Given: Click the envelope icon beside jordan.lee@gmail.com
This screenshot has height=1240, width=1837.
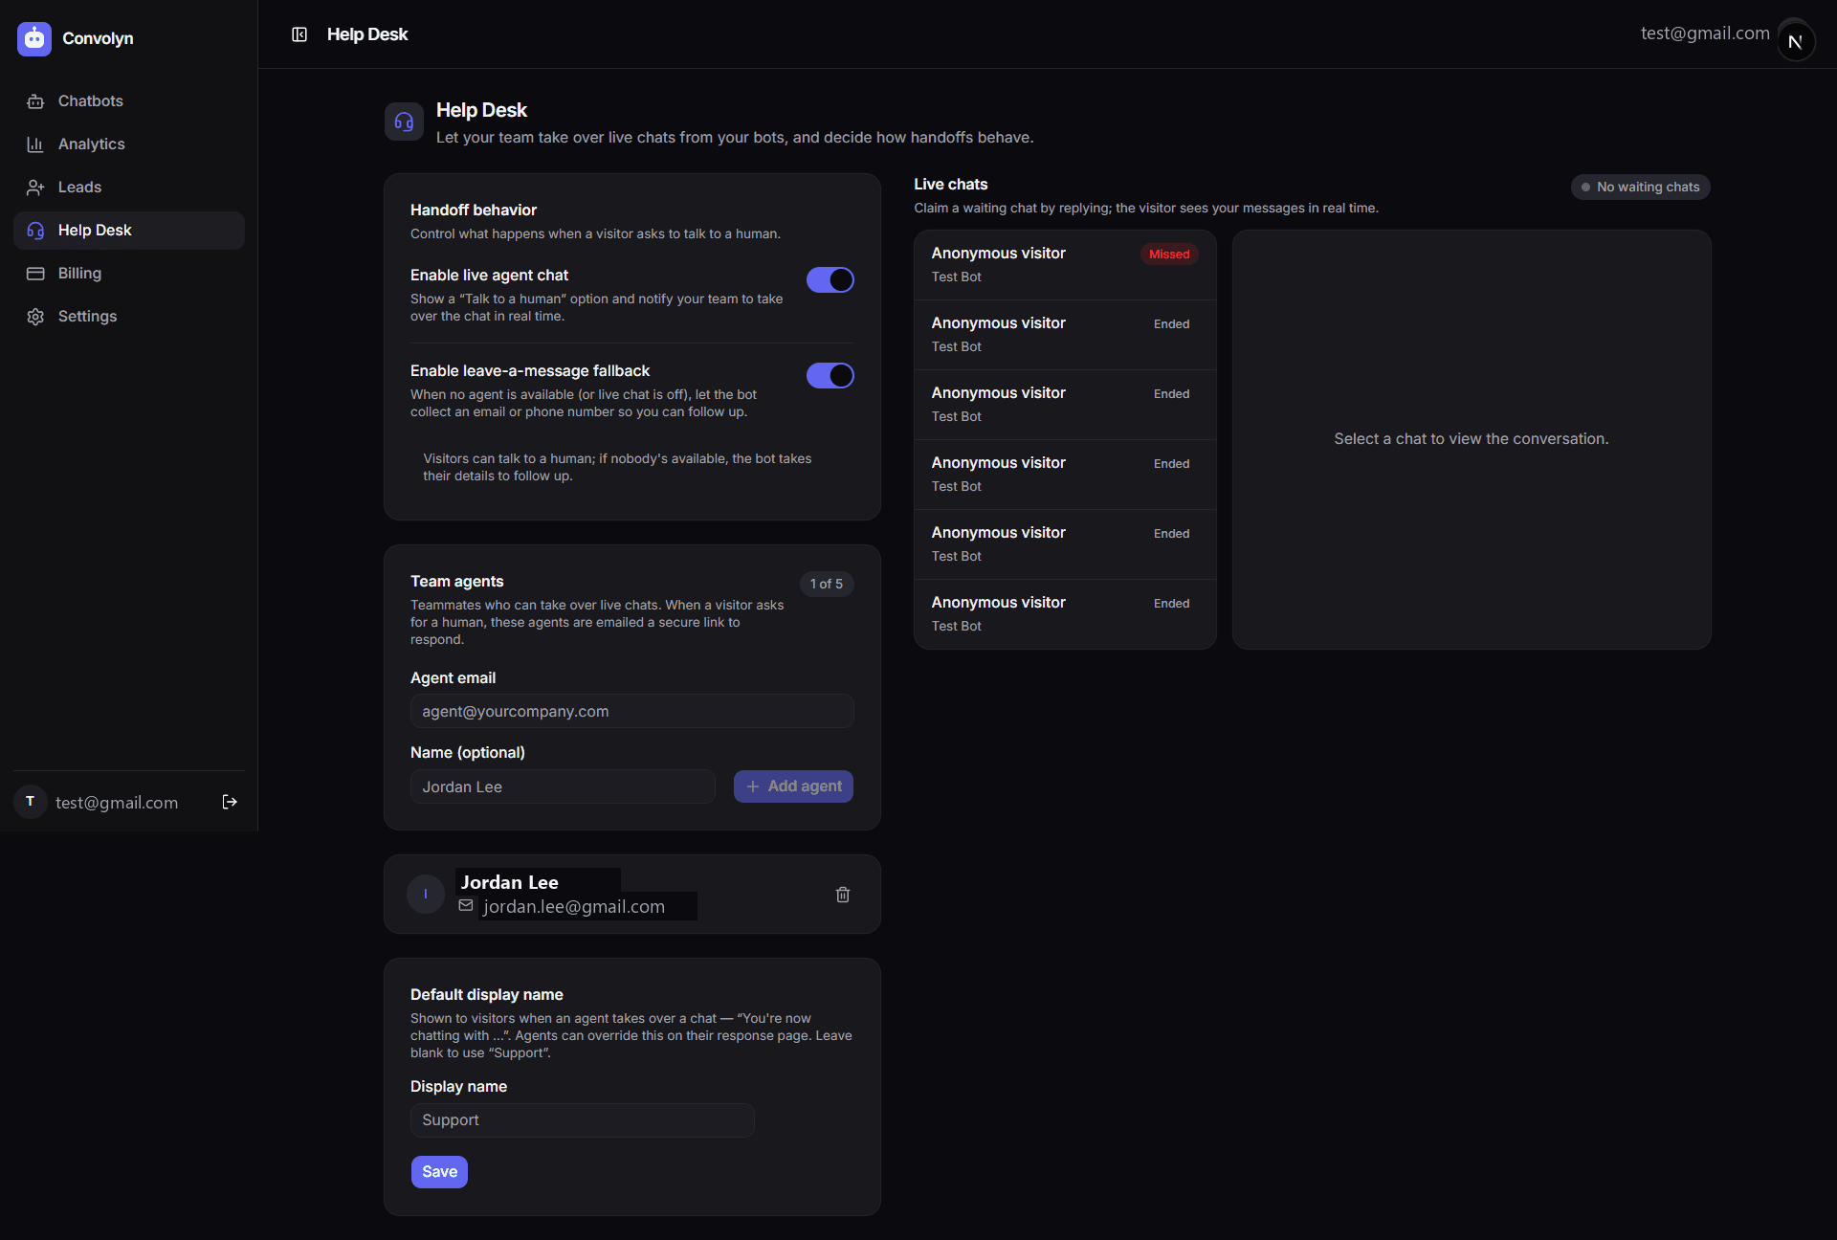Looking at the screenshot, I should [466, 905].
